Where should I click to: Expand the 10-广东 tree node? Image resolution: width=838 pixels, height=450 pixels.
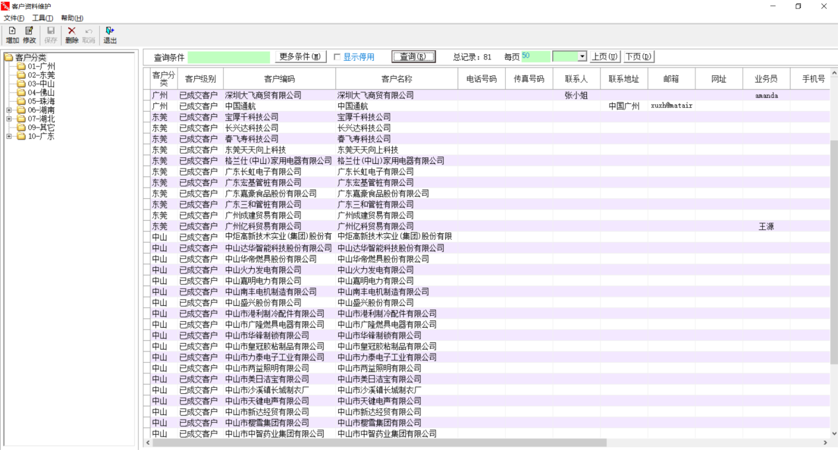click(x=9, y=137)
